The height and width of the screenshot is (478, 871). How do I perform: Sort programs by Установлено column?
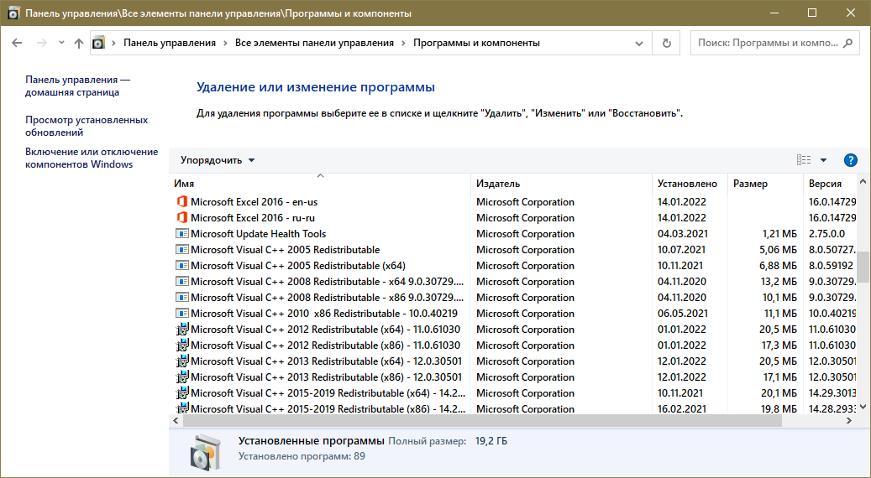689,184
